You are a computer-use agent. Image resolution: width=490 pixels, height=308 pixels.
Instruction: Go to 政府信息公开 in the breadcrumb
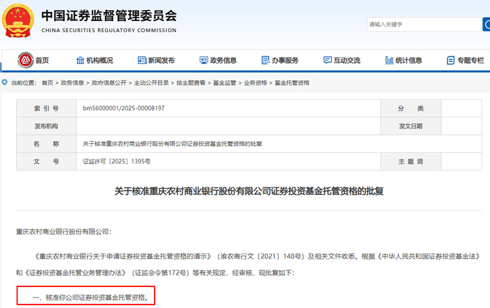point(109,82)
